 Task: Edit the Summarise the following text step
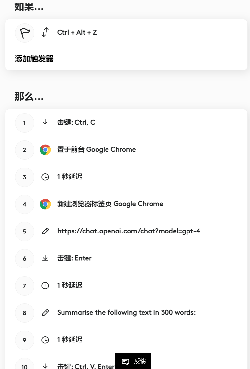point(126,313)
